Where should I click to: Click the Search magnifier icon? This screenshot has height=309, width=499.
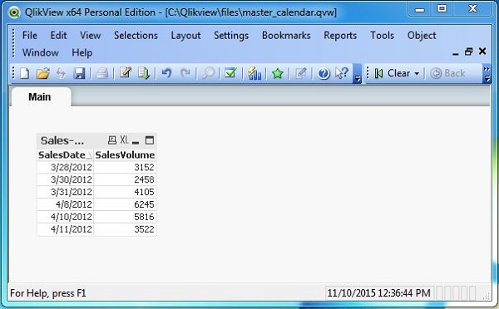[x=208, y=73]
